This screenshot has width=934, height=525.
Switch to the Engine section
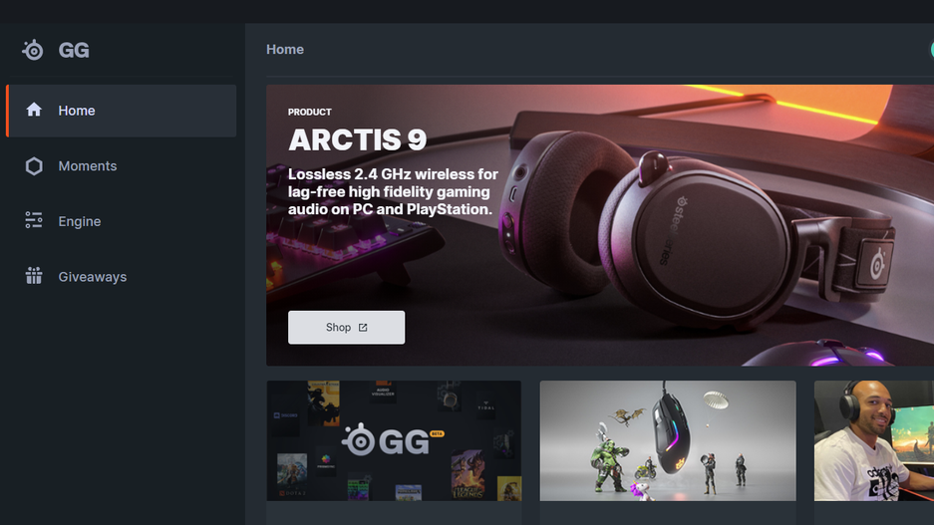coord(122,221)
